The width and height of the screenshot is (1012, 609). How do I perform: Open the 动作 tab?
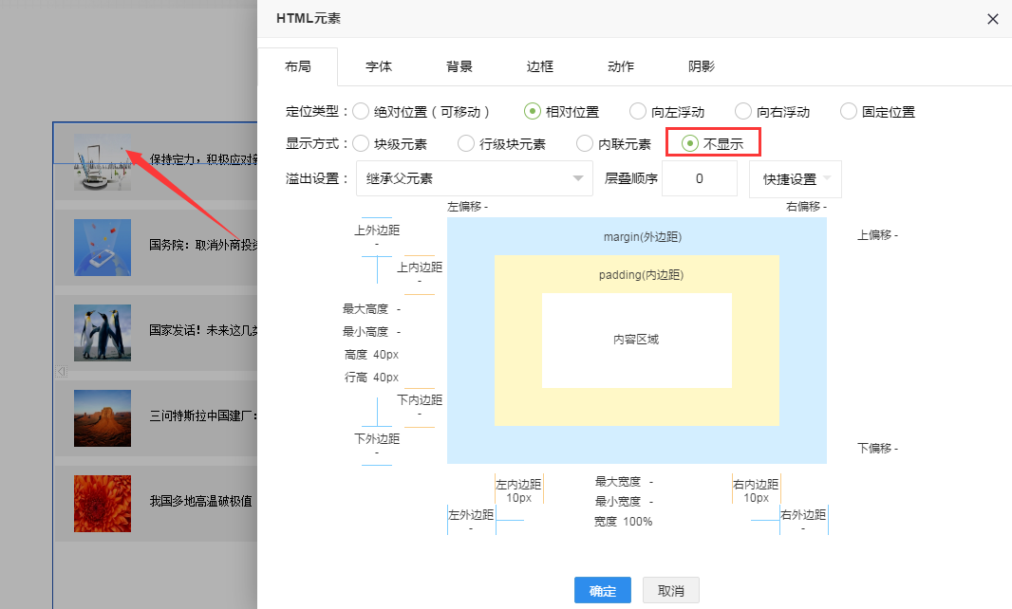click(621, 66)
